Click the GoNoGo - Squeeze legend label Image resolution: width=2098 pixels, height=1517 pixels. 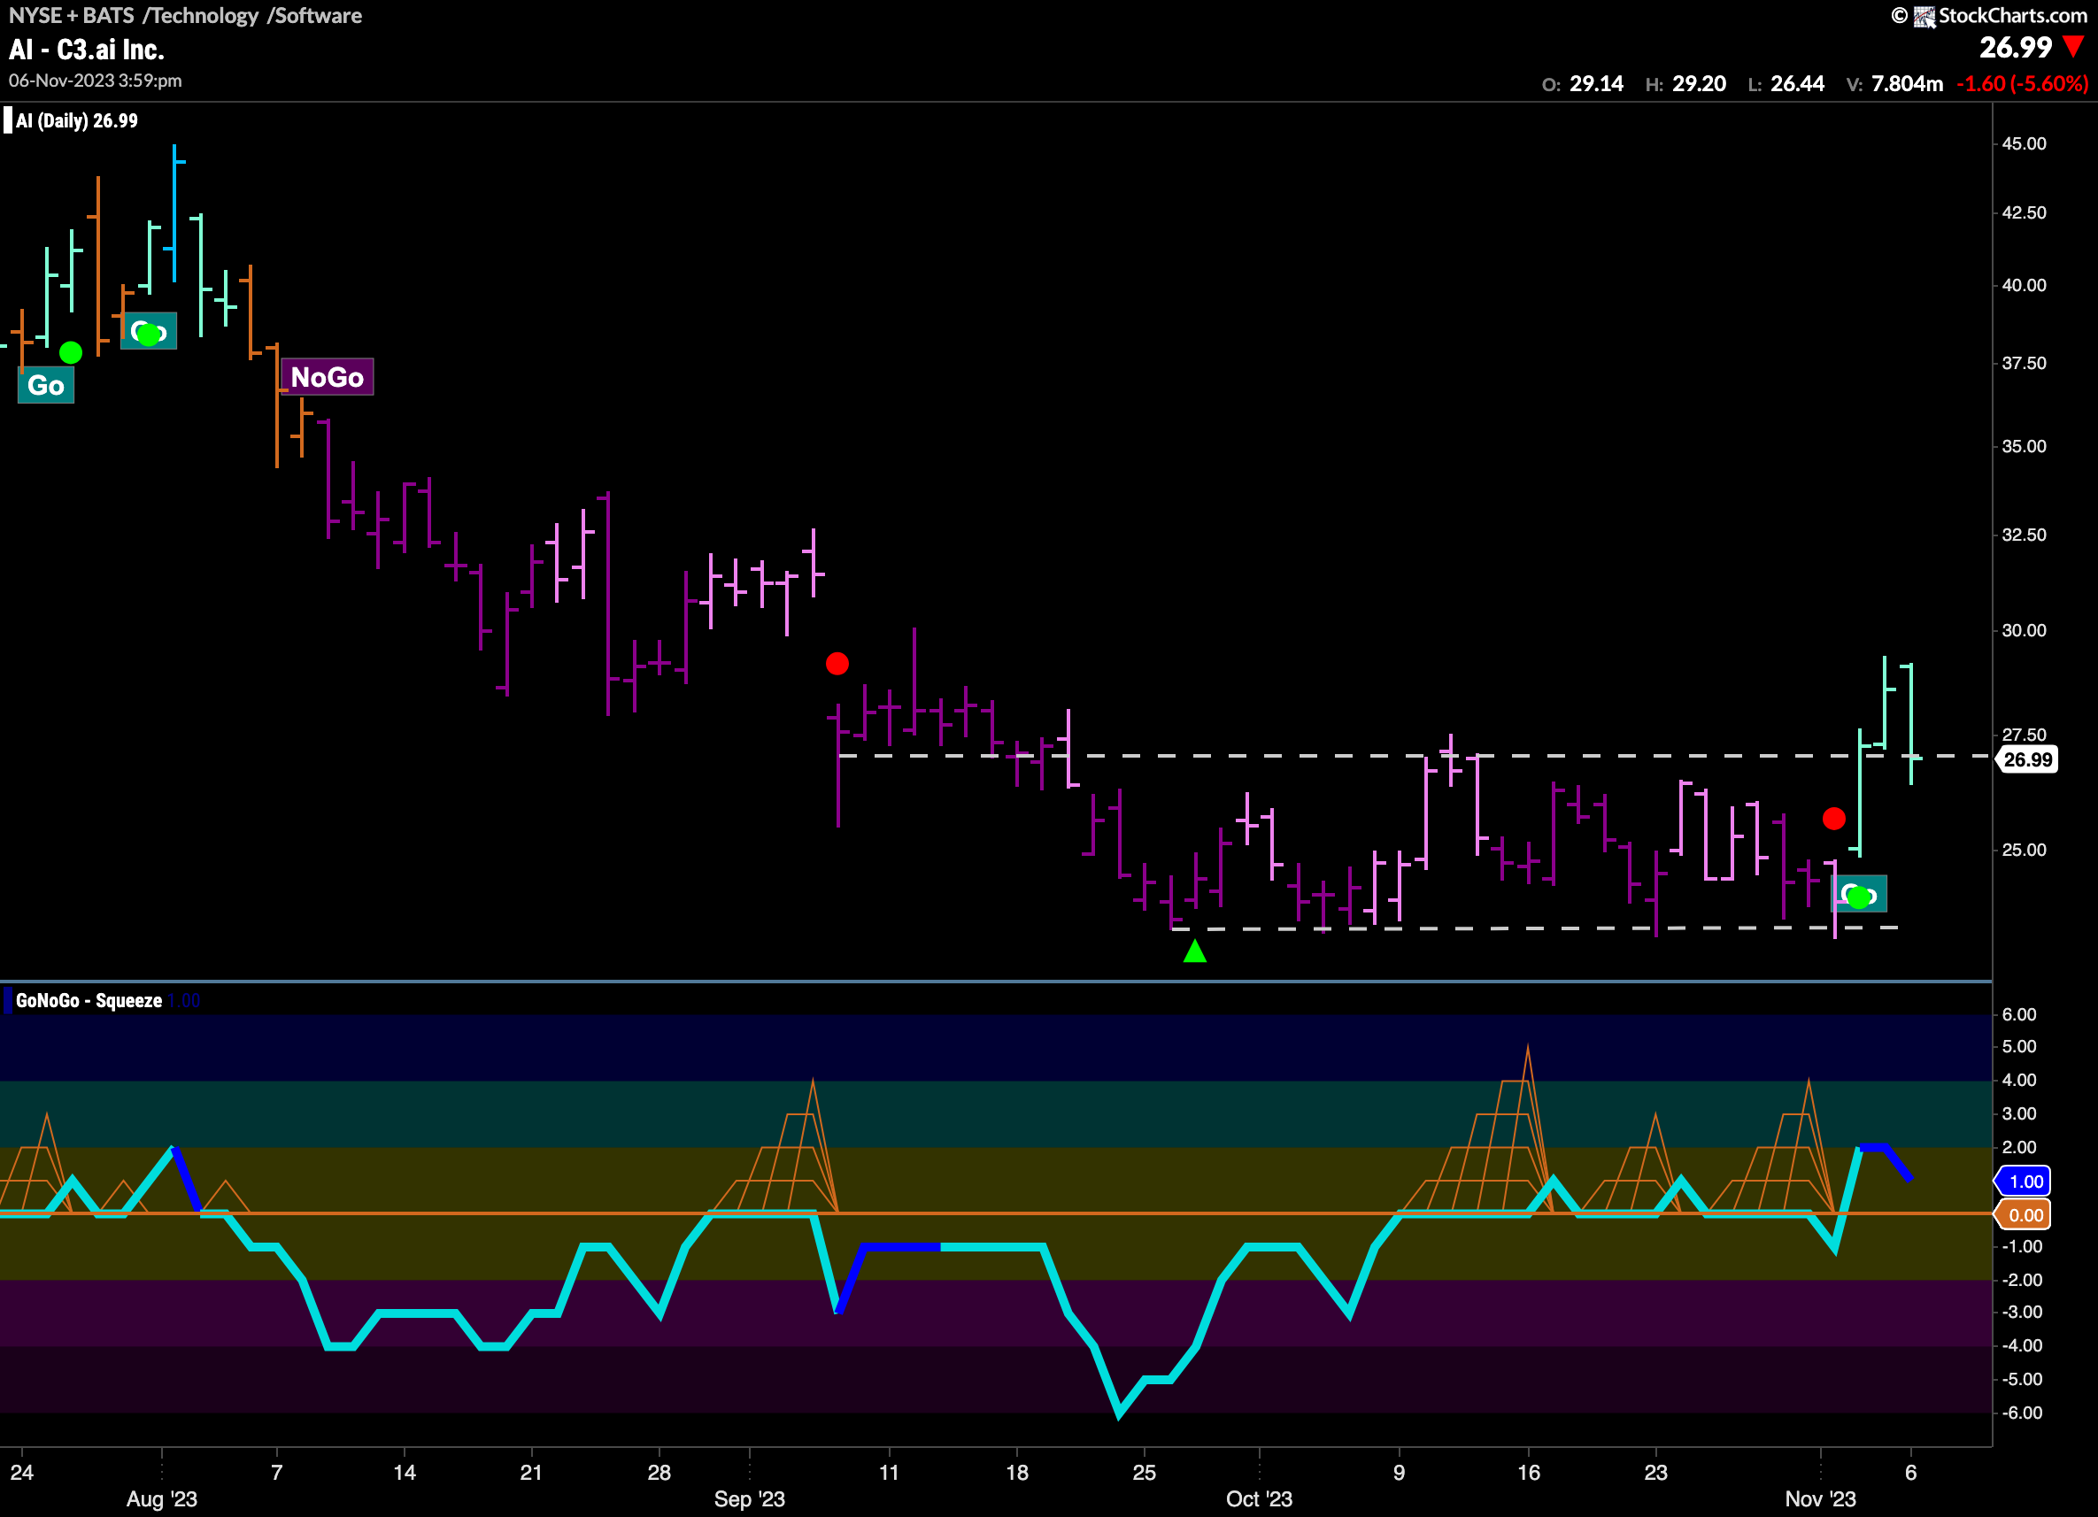click(x=89, y=1001)
